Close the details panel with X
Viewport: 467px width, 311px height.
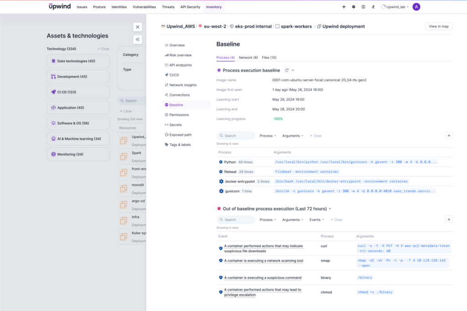(x=138, y=27)
